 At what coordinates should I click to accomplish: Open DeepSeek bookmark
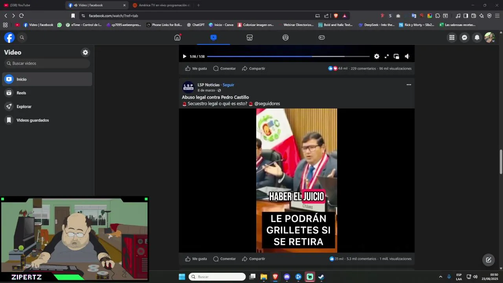pos(376,25)
